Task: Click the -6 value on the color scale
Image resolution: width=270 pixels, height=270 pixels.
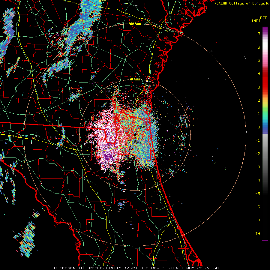Action: (258, 207)
